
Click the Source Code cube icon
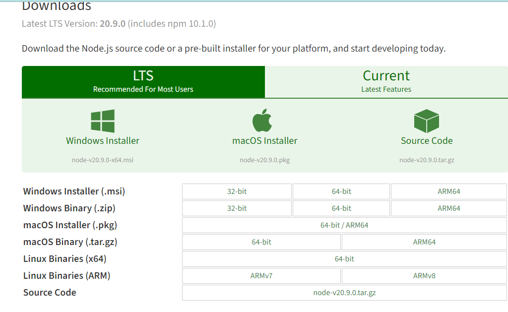(x=426, y=121)
